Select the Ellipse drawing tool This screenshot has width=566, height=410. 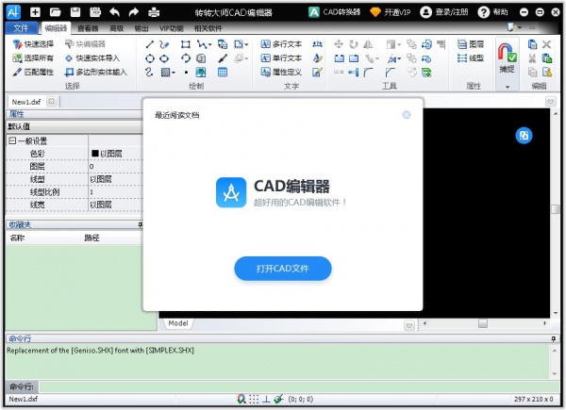click(164, 58)
